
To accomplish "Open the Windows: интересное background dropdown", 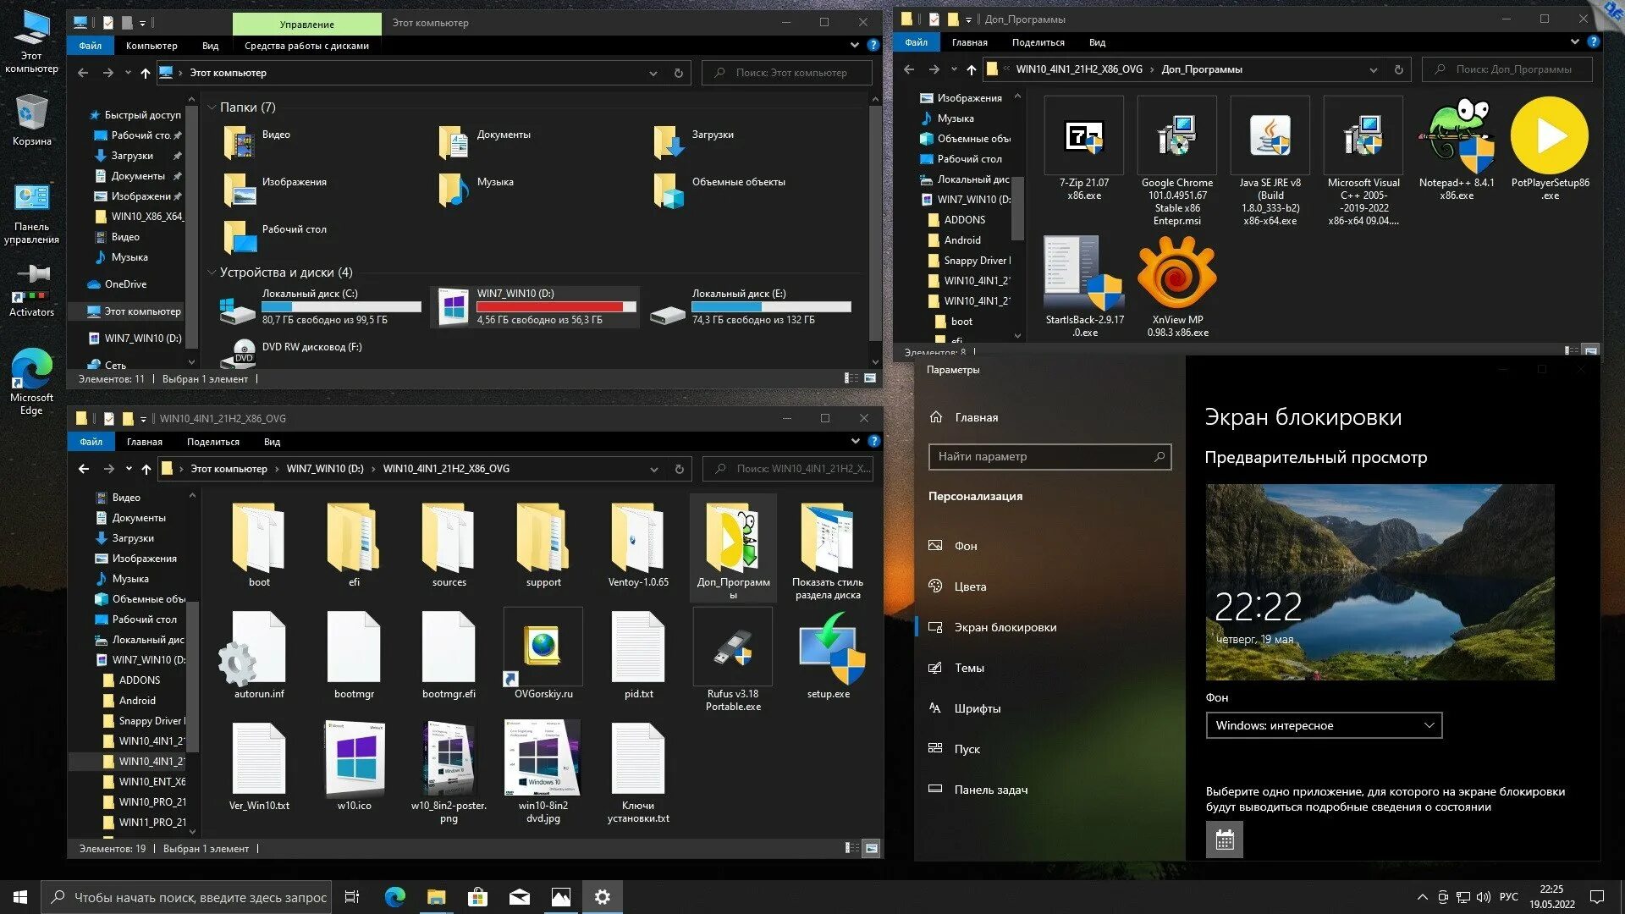I will point(1324,725).
